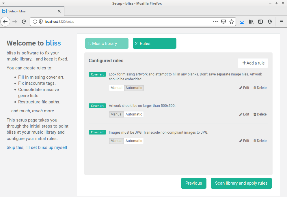Switch to step 1. Music library
The image size is (287, 197).
point(107,43)
